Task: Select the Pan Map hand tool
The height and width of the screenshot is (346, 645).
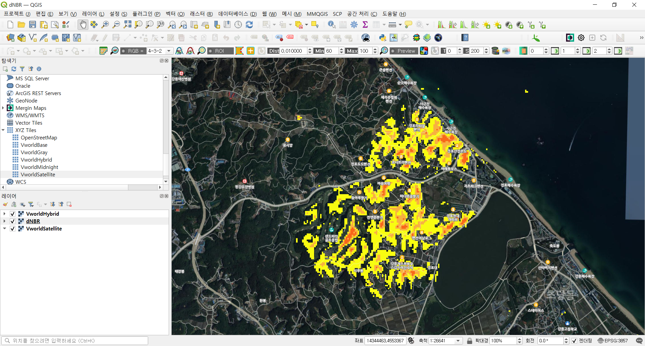Action: pos(83,25)
